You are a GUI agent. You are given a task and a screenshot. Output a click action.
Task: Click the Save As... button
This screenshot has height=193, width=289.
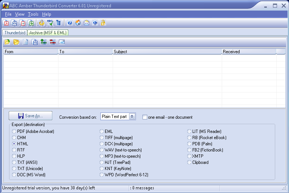(x=31, y=116)
